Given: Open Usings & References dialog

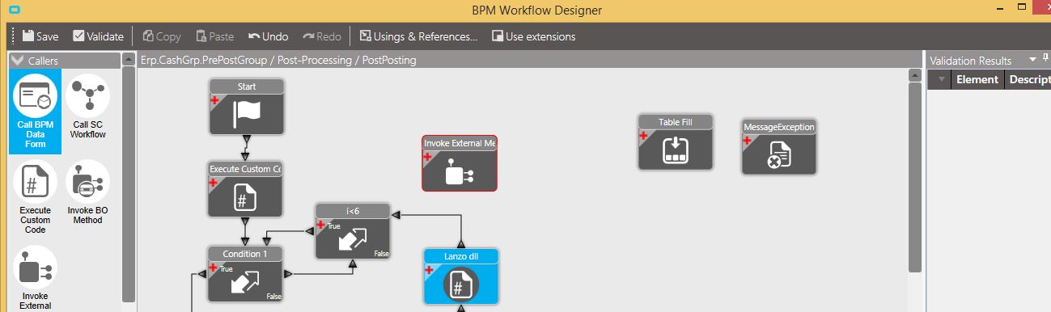Looking at the screenshot, I should (418, 36).
